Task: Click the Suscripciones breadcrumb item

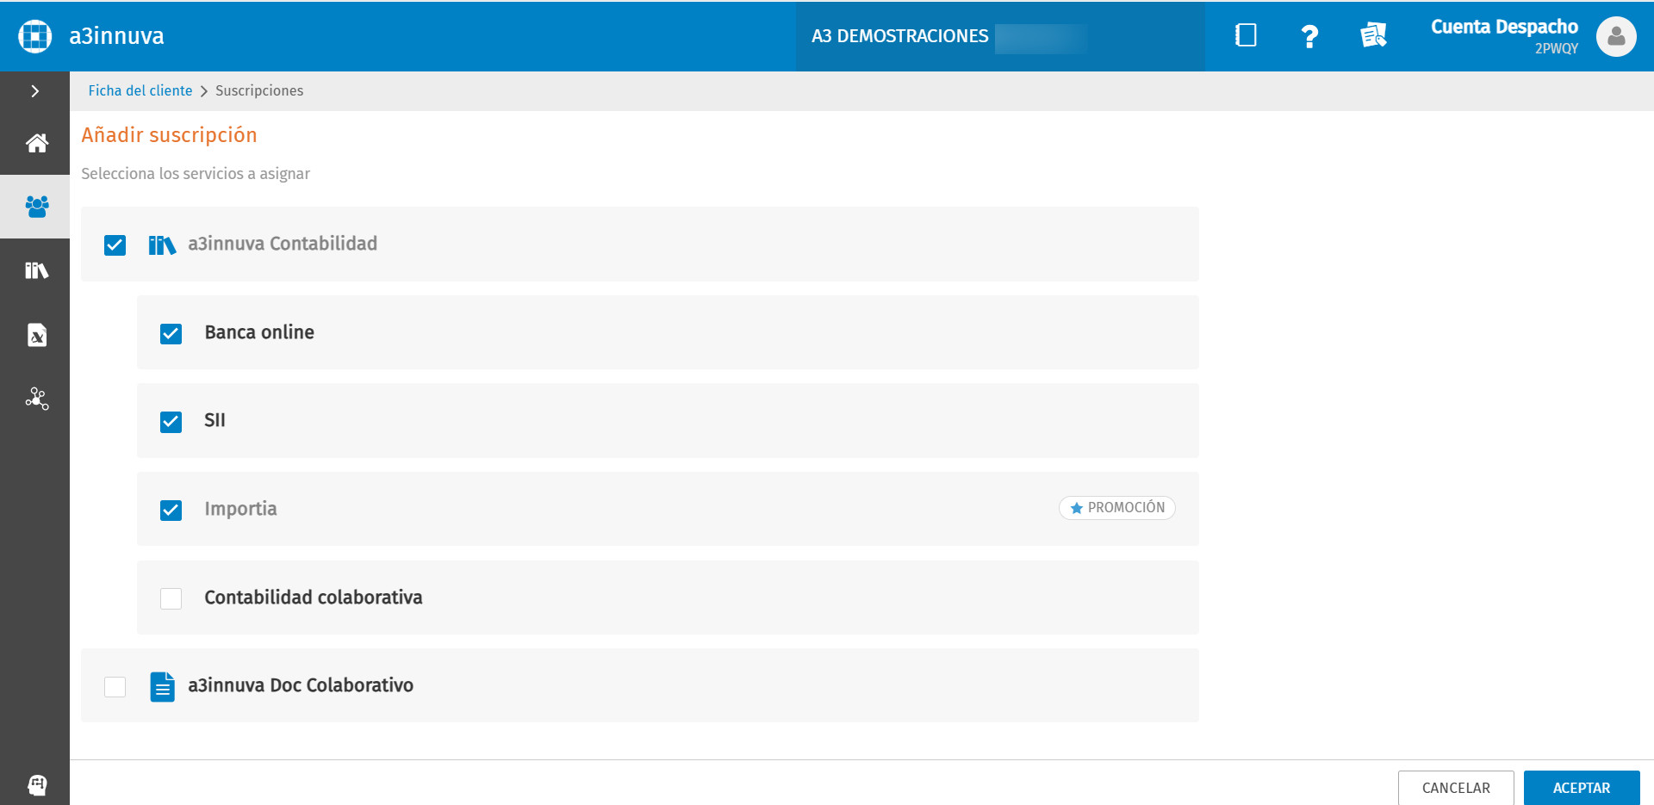Action: tap(259, 90)
